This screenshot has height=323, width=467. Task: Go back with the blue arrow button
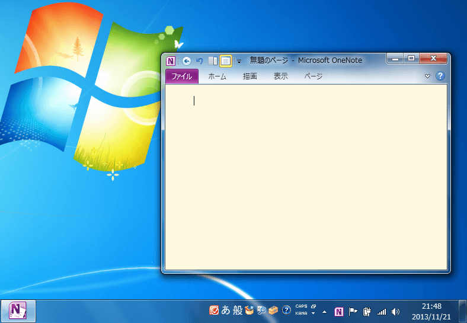[x=187, y=62]
